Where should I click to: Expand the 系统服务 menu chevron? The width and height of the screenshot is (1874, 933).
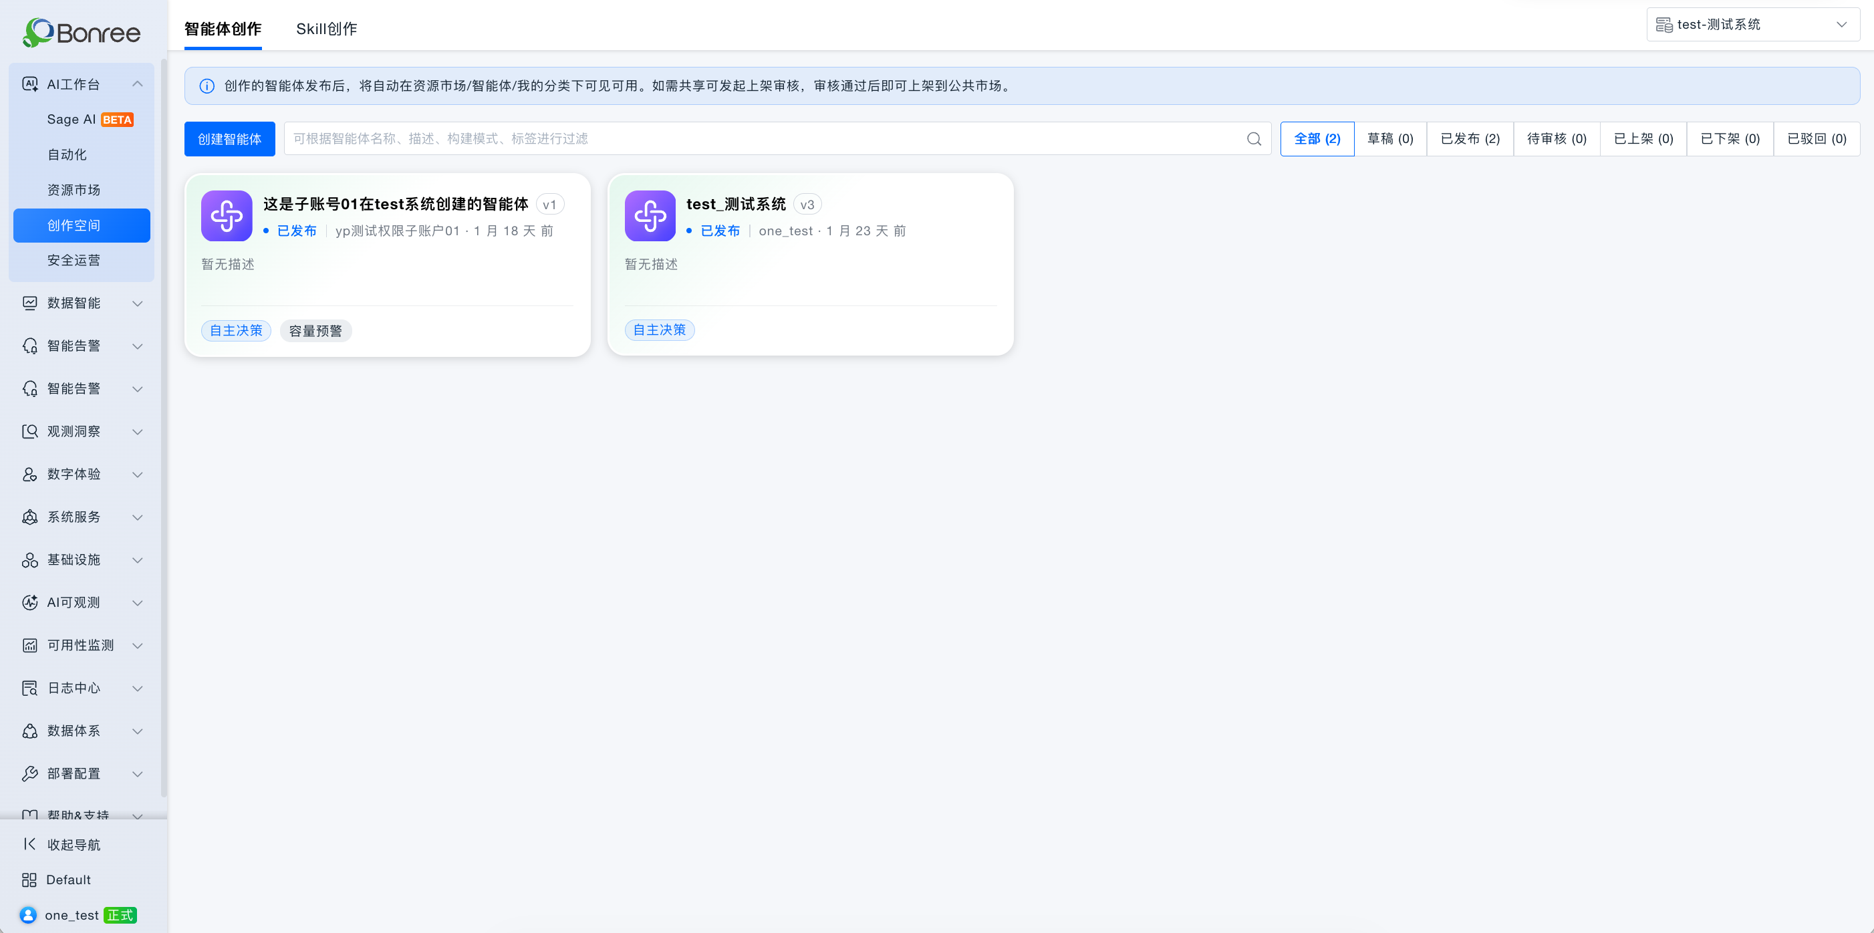click(138, 517)
